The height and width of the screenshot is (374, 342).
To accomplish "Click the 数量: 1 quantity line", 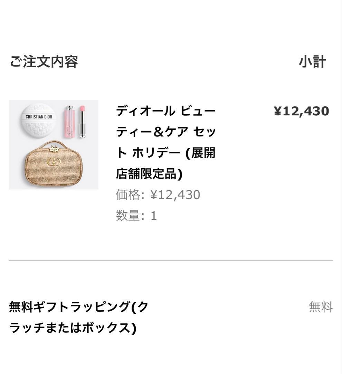I will (x=136, y=216).
